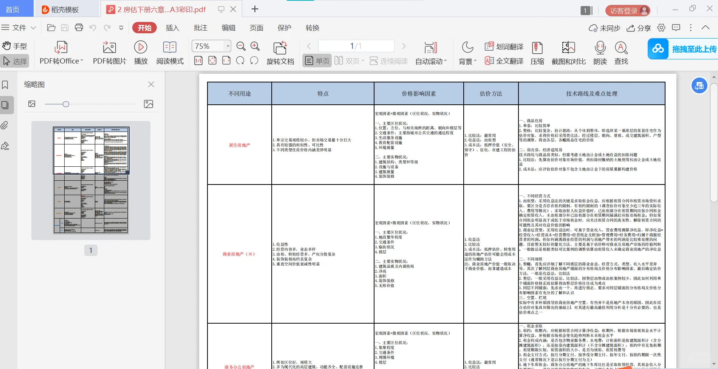Enlarge thumbnails with the large image icon
Image resolution: width=718 pixels, height=369 pixels.
click(x=149, y=104)
